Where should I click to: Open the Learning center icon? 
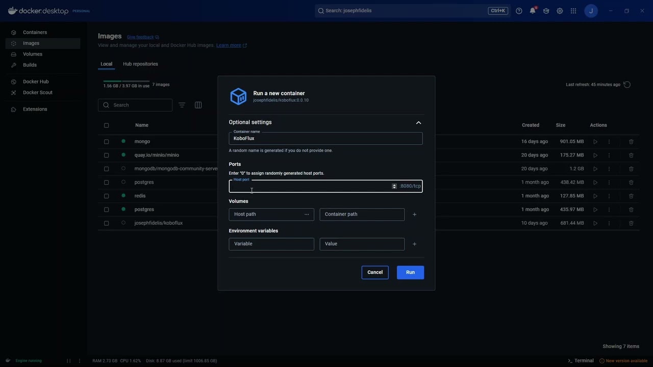point(546,11)
